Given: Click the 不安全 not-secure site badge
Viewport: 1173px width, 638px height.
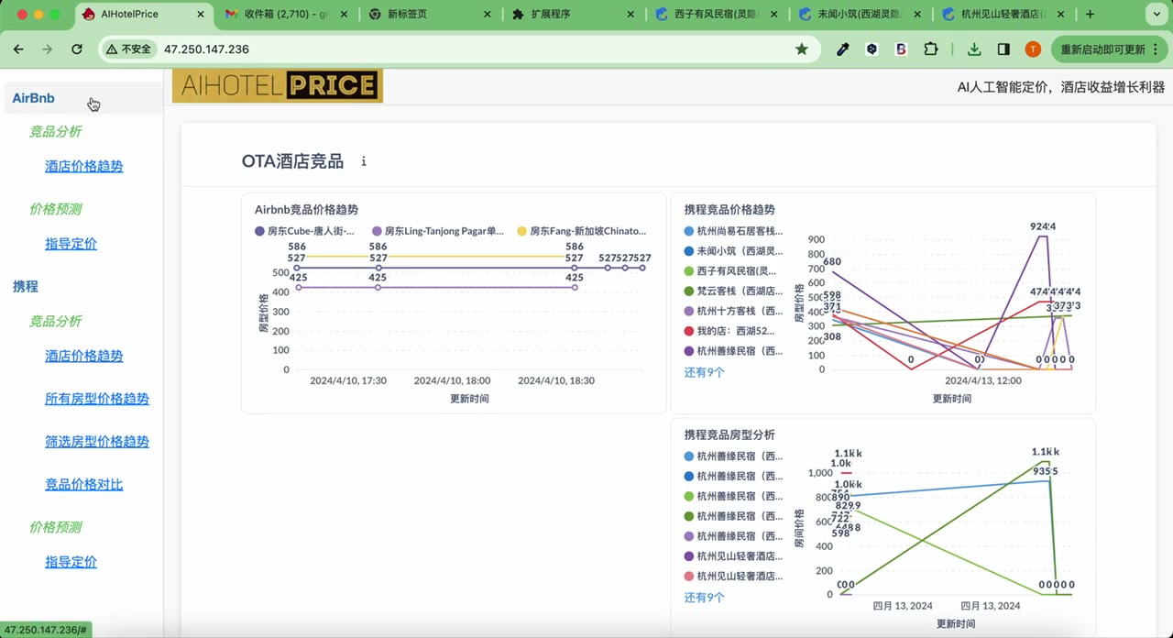Looking at the screenshot, I should (128, 49).
